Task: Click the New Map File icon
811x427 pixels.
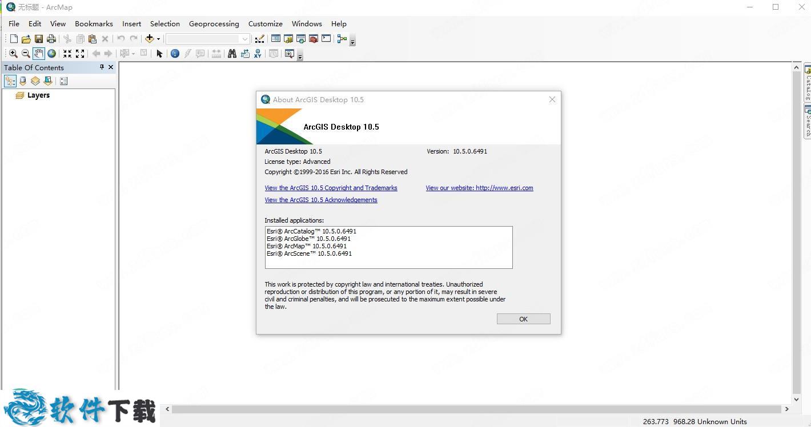Action: pyautogui.click(x=14, y=39)
